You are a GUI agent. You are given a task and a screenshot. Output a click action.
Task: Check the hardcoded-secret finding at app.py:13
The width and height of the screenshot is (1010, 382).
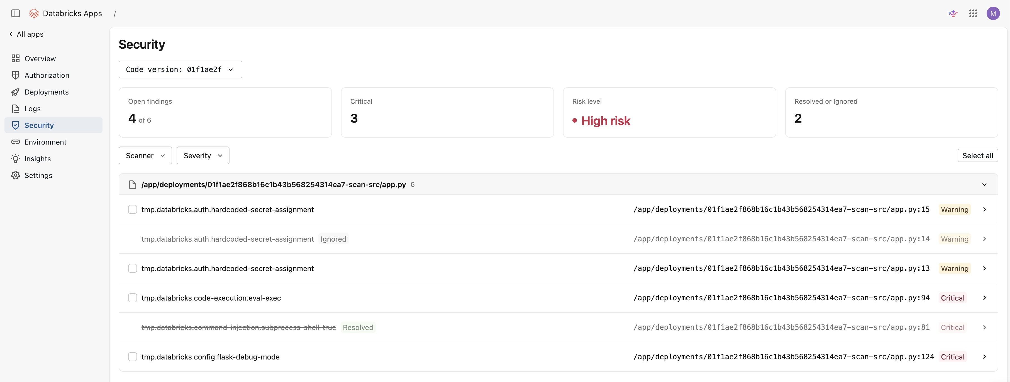(x=133, y=268)
